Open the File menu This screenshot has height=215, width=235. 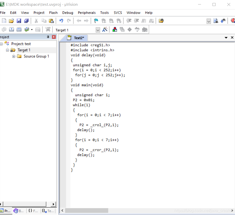tap(3, 13)
